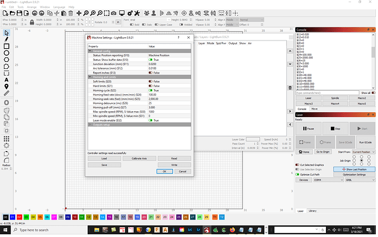Select the center Job Origin radio button

pyautogui.click(x=362, y=160)
